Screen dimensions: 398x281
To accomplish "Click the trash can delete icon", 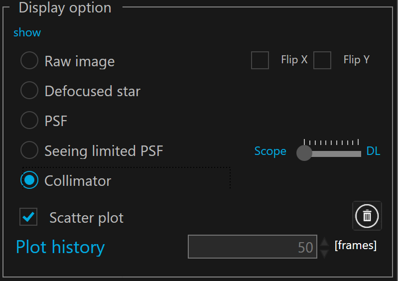I will point(367,216).
